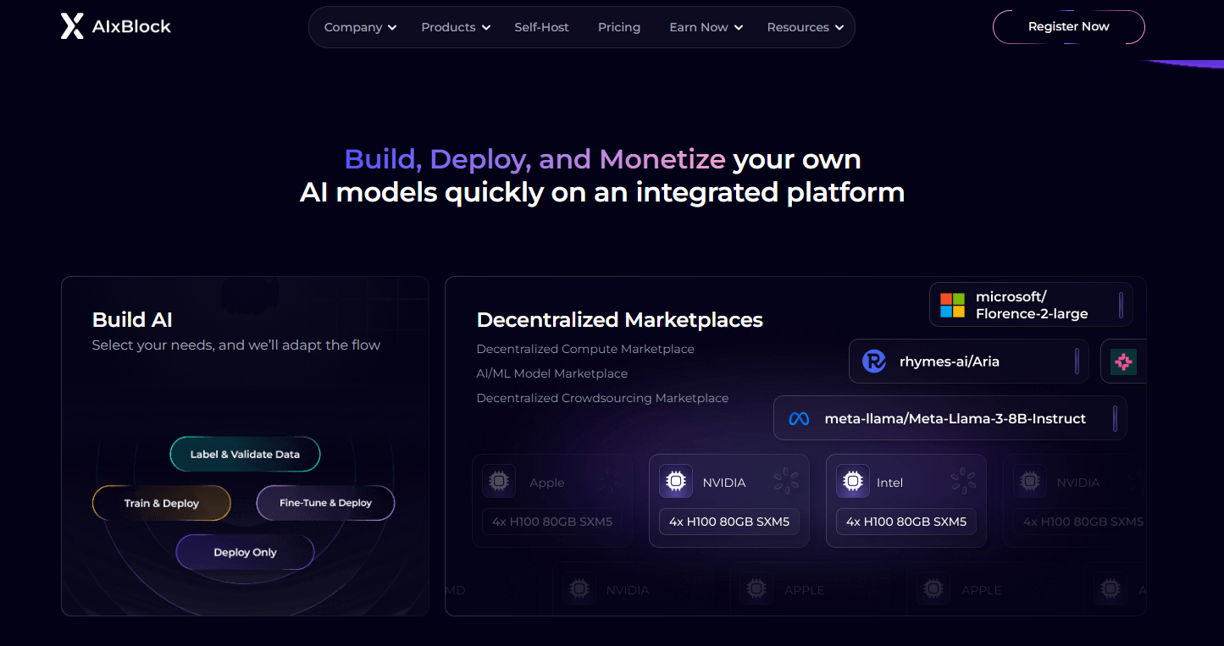Viewport: 1224px width, 646px height.
Task: Click the Microsoft logo icon
Action: point(952,305)
